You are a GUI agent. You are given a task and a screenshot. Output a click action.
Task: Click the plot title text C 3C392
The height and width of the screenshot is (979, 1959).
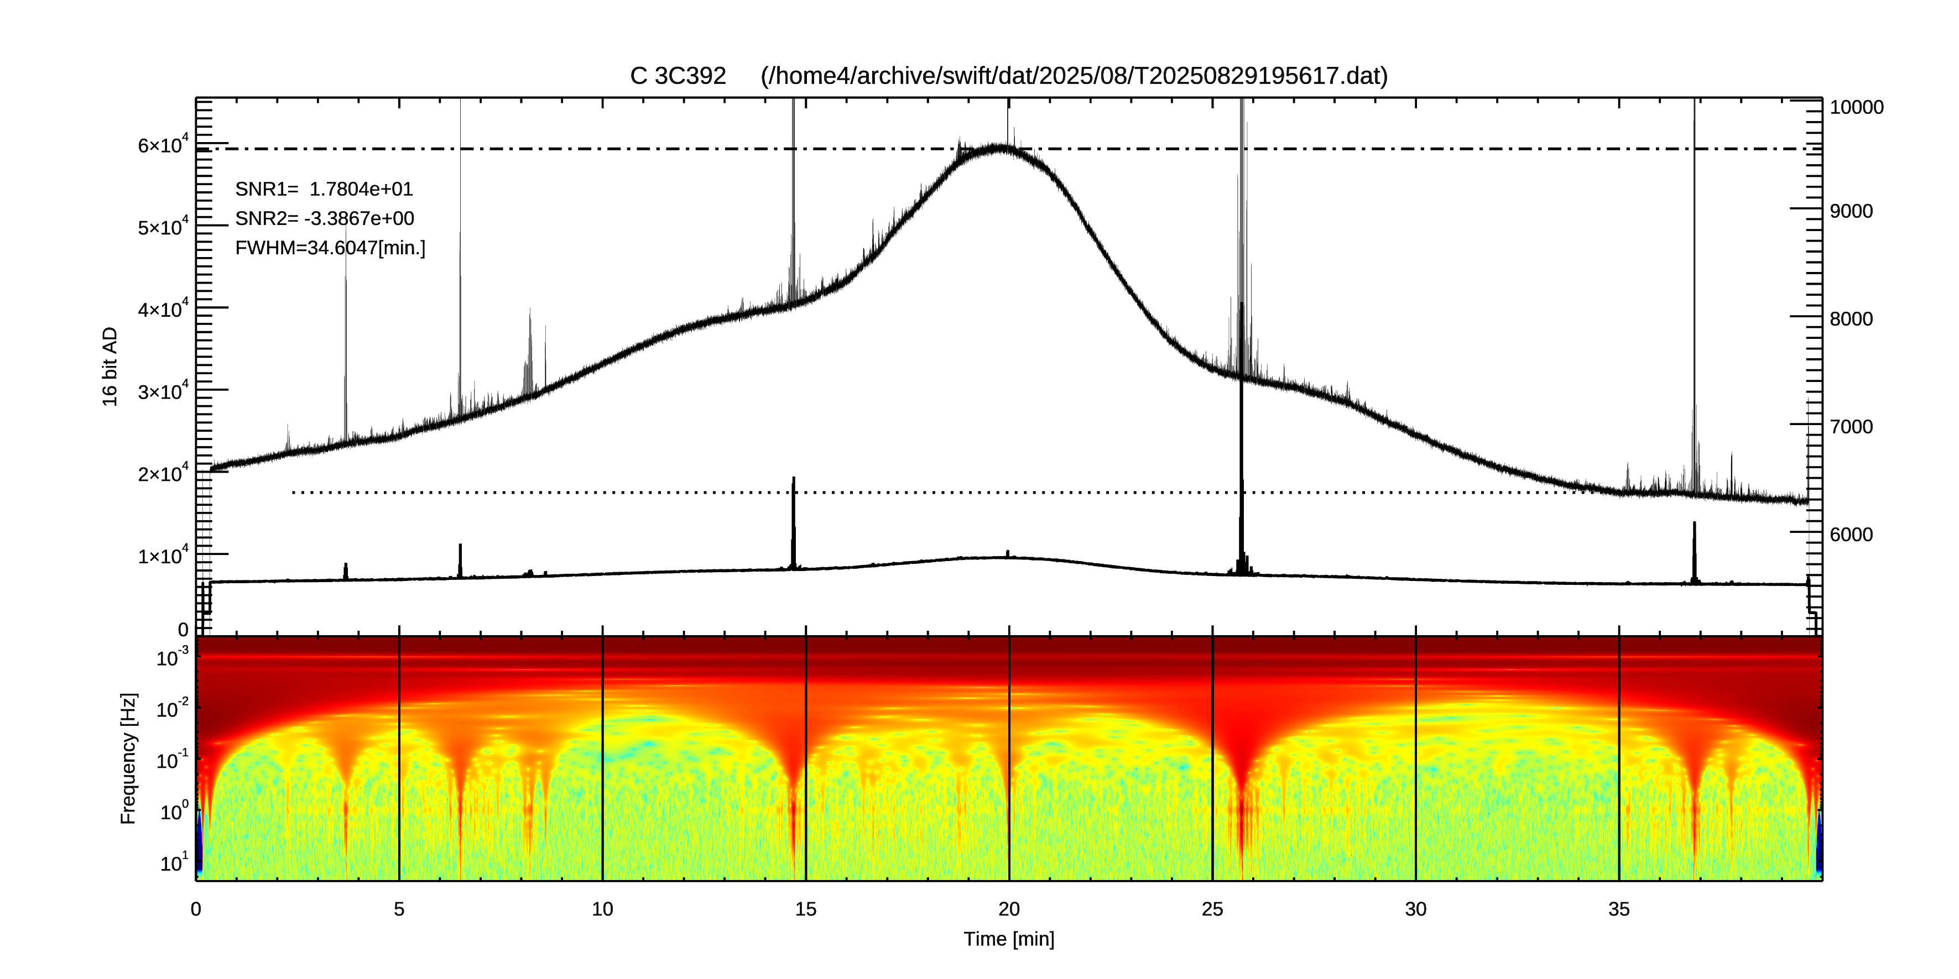click(x=677, y=76)
